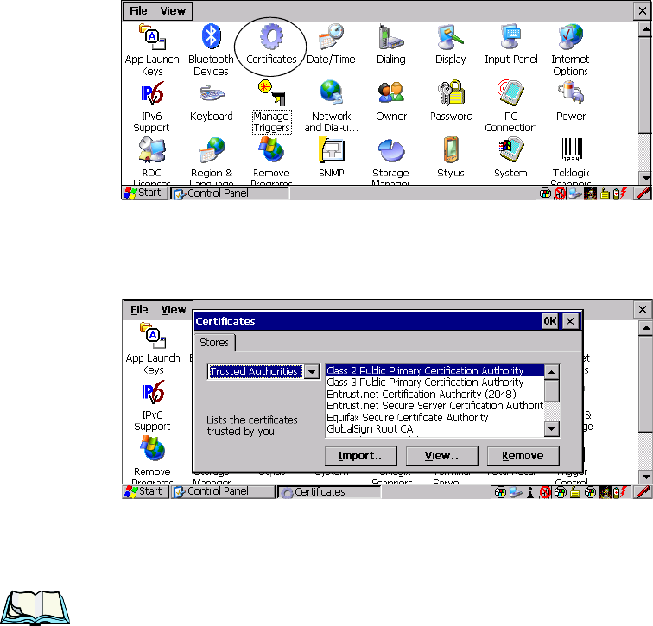The width and height of the screenshot is (653, 626).
Task: Open the Manage Triggers icon
Action: click(272, 106)
